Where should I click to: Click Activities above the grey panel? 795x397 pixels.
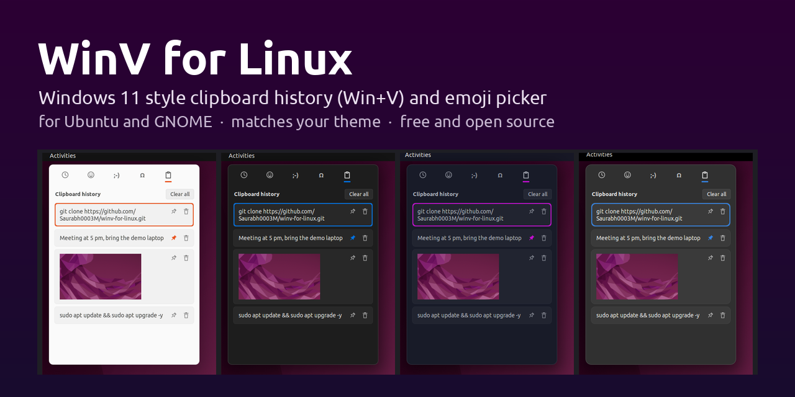click(599, 154)
